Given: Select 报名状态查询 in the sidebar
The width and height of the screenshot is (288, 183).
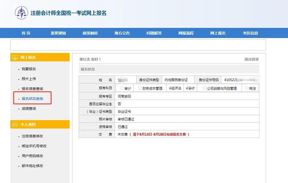Looking at the screenshot, I should pos(32,99).
